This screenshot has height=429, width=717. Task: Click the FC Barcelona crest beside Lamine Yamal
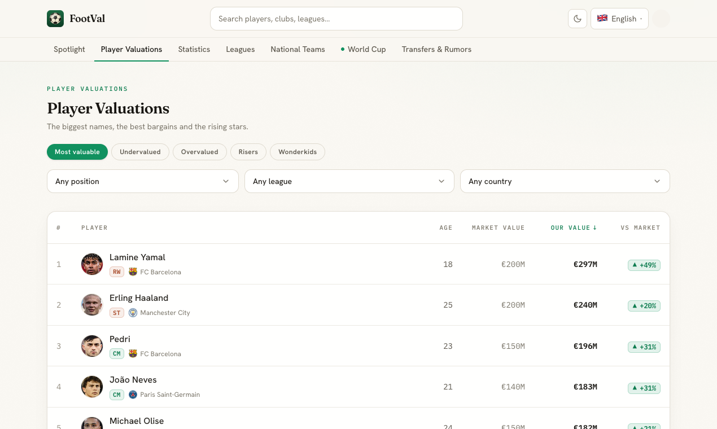click(x=133, y=272)
